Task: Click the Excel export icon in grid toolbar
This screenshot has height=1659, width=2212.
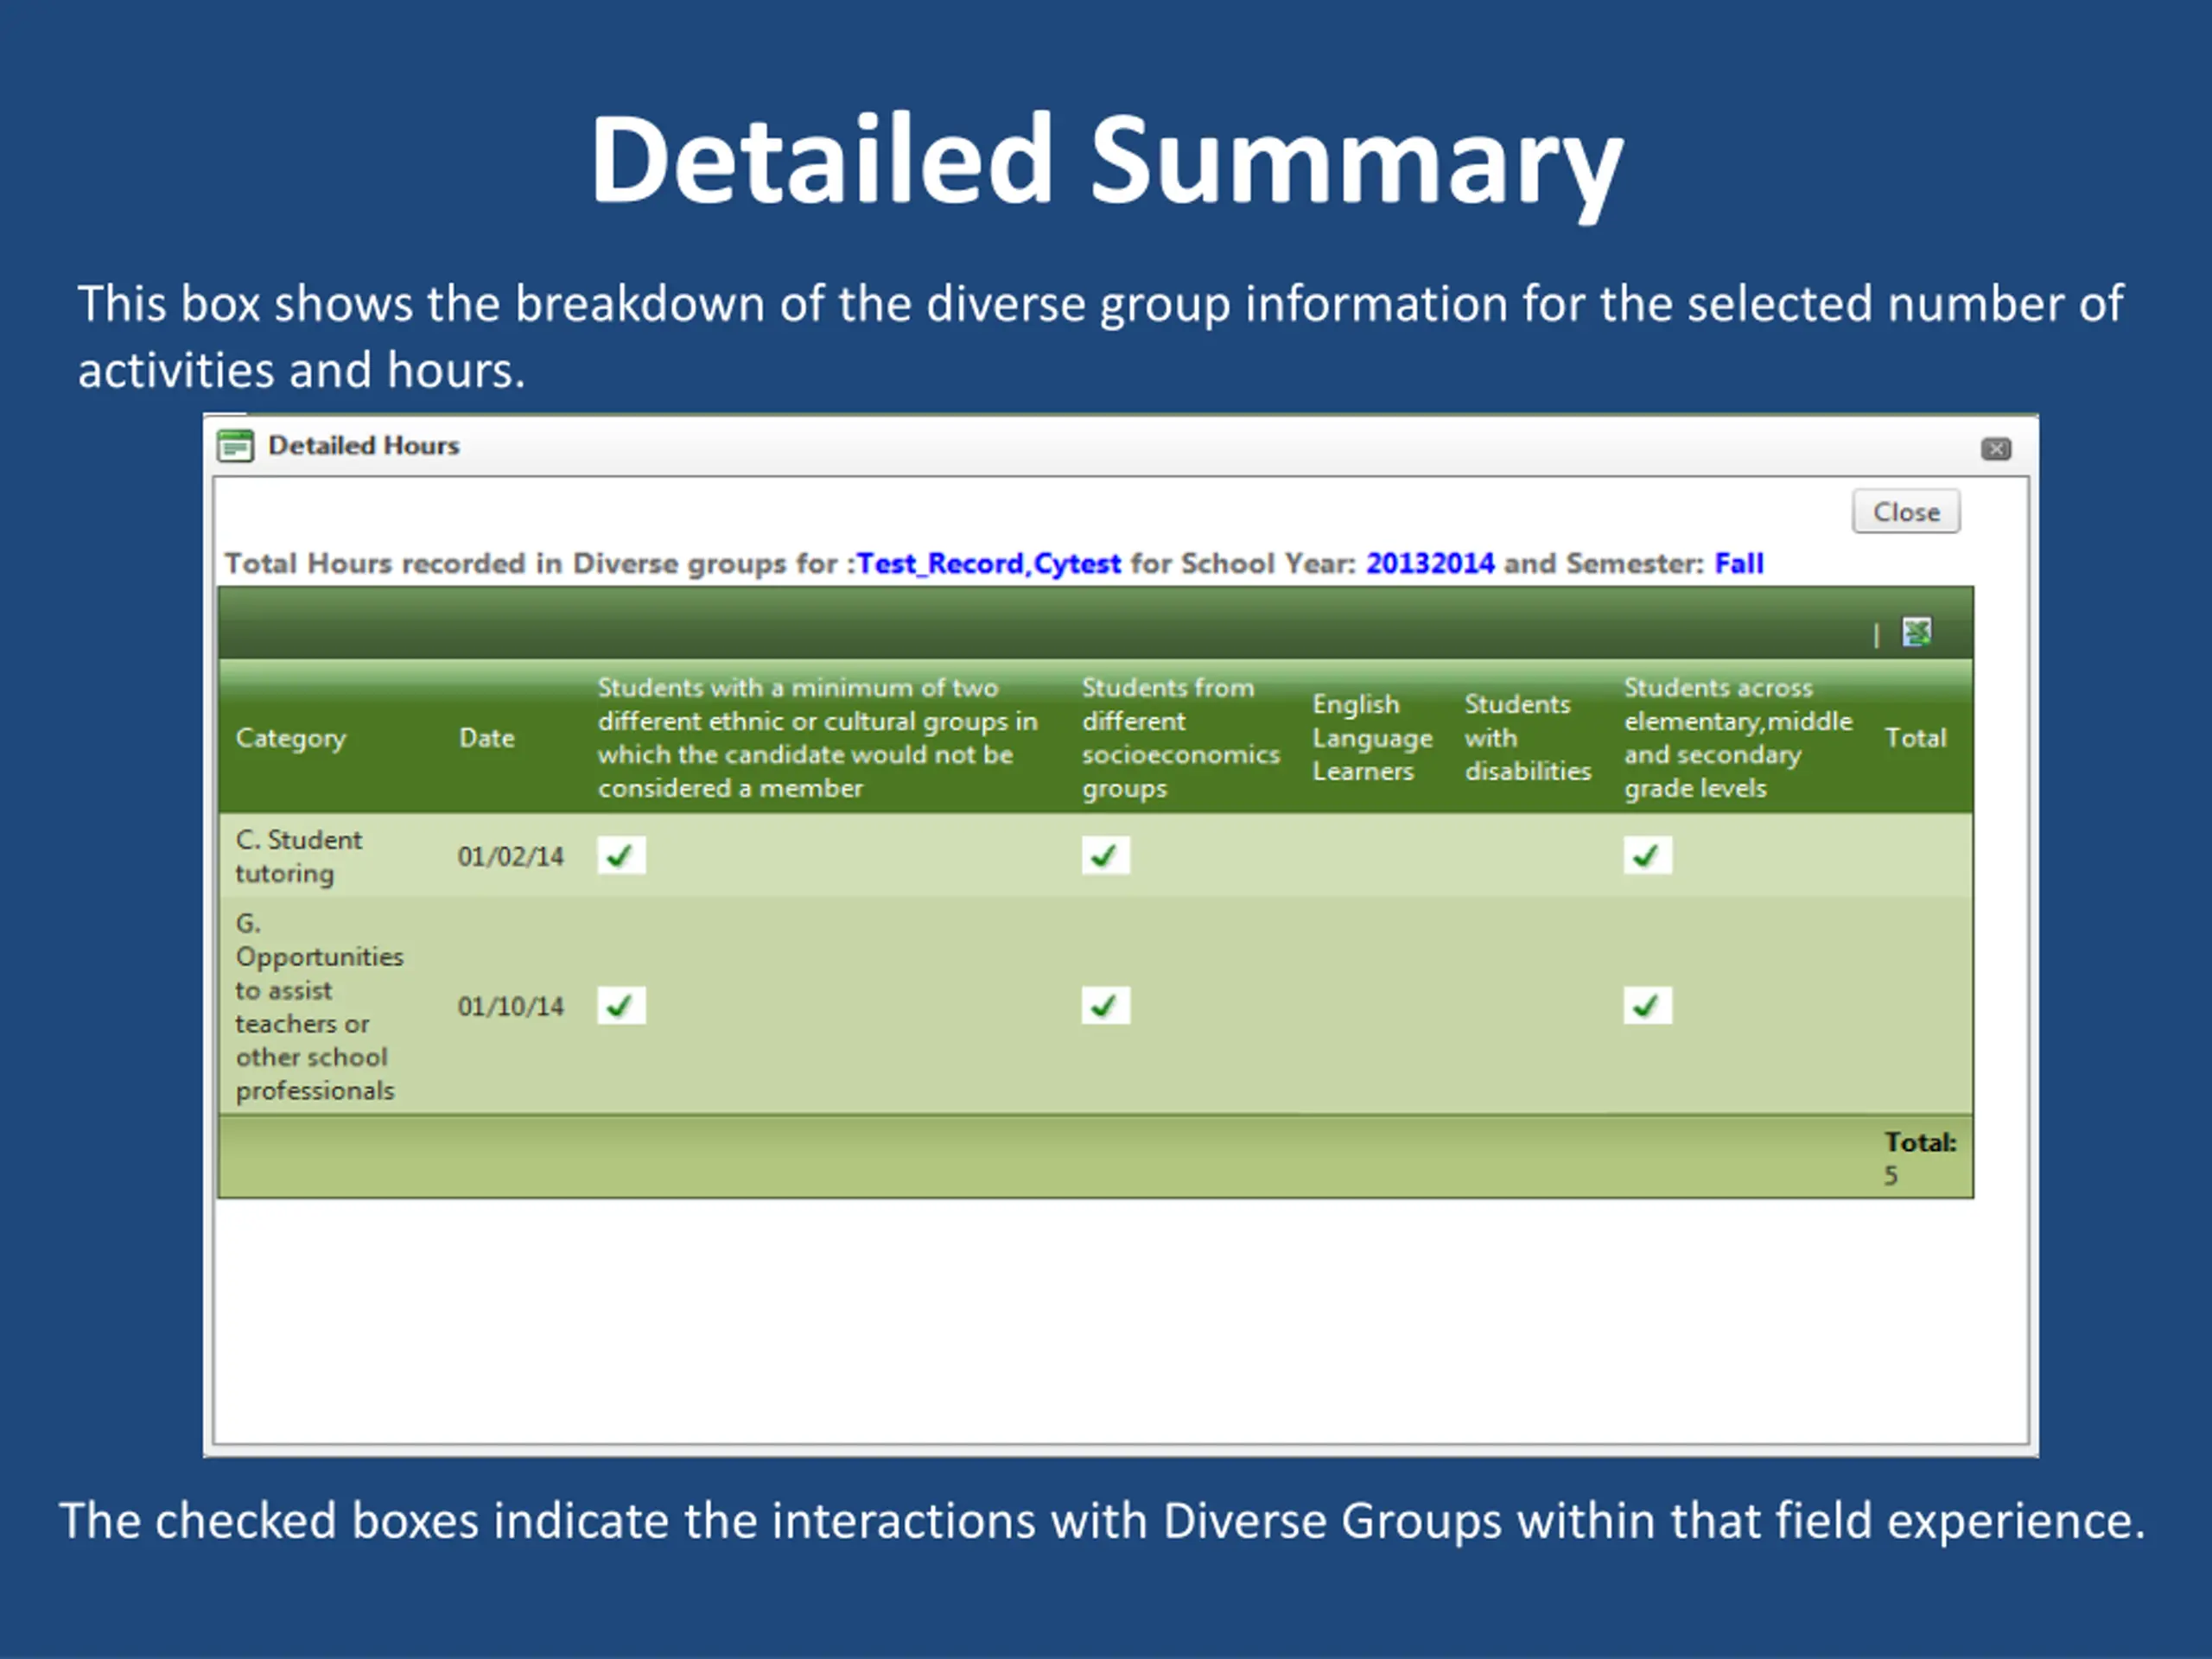Action: (1916, 632)
